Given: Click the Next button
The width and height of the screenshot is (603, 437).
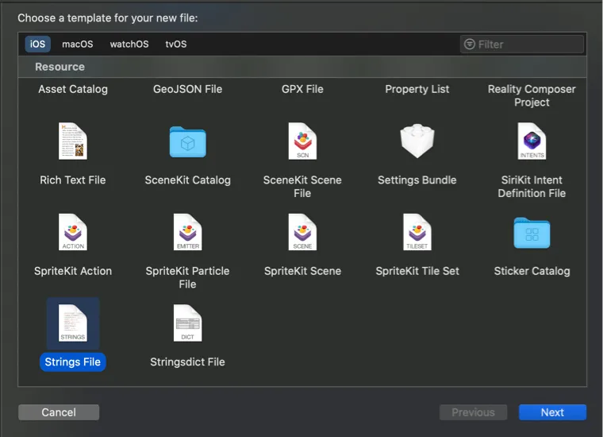Looking at the screenshot, I should pos(552,412).
